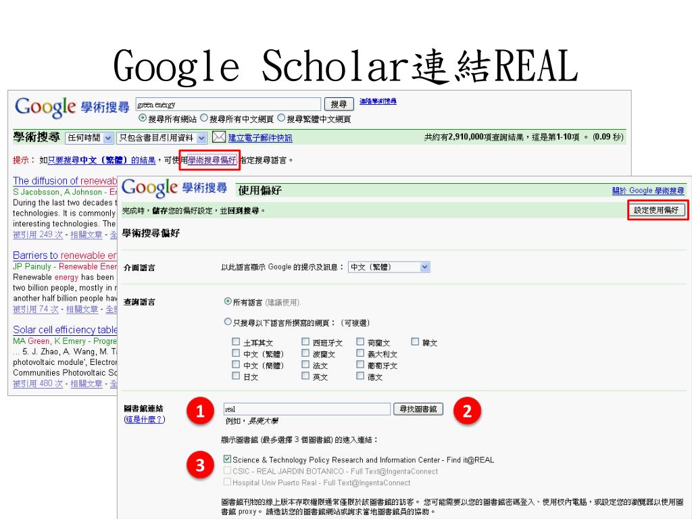Image resolution: width=692 pixels, height=519 pixels.
Task: Click 相關文章 next to 被引用 74 次
Action: pos(82,310)
